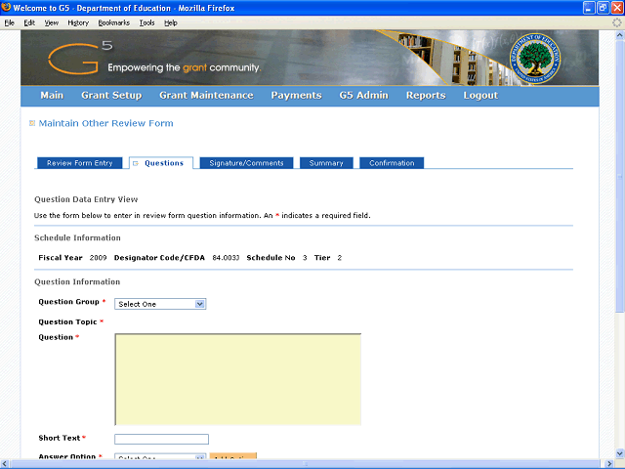
Task: Click the vertical scrollbar down arrow
Action: coord(620,453)
